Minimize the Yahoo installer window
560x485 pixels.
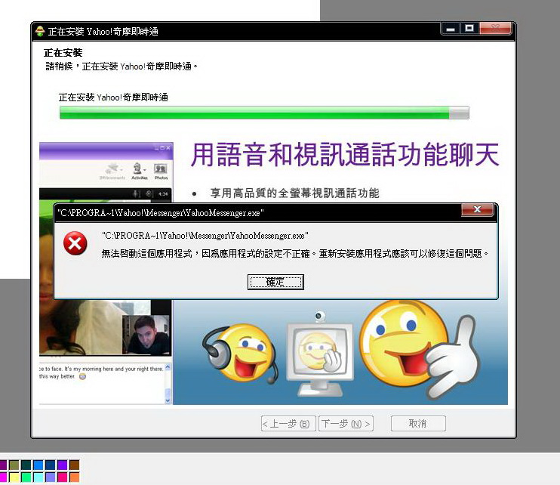pos(451,28)
